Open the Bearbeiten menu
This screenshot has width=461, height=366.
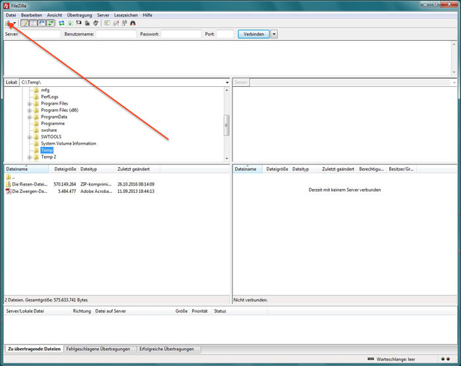click(x=32, y=15)
